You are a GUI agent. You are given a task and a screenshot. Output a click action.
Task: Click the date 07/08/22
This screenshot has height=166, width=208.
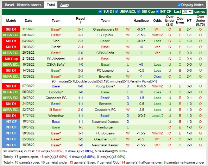pyautogui.click(x=29, y=86)
